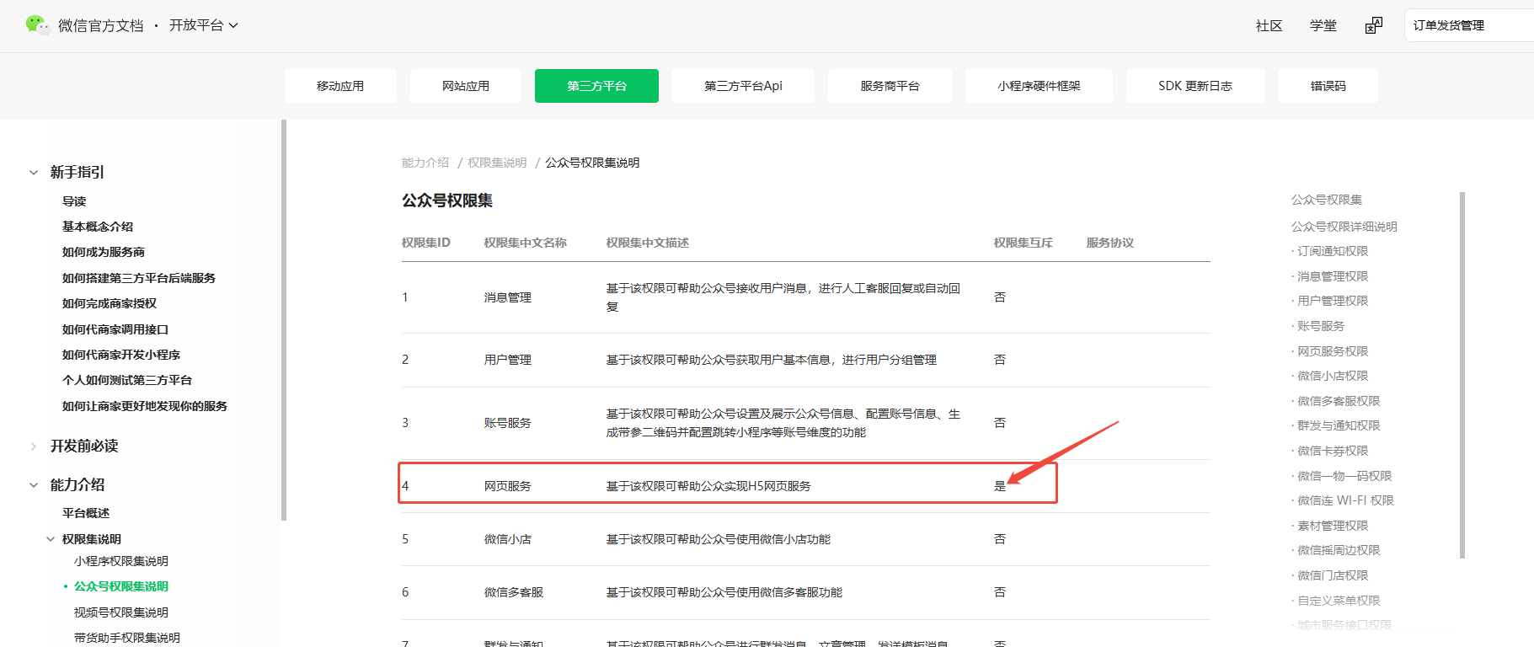The width and height of the screenshot is (1534, 647).
Task: Collapse the 能力介绍 section
Action: [x=34, y=485]
